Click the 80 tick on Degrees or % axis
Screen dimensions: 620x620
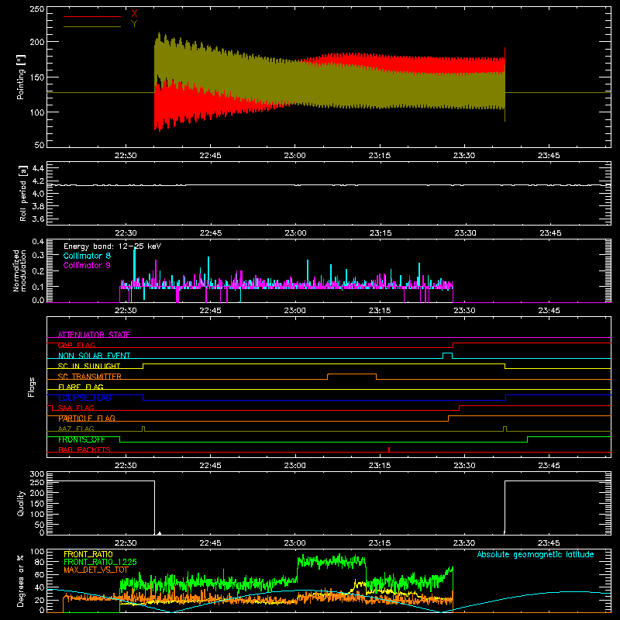[40, 562]
